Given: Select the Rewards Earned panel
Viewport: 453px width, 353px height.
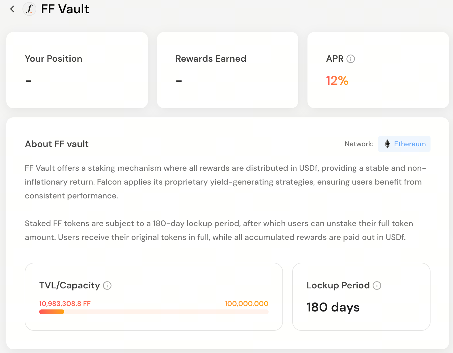Looking at the screenshot, I should 227,70.
